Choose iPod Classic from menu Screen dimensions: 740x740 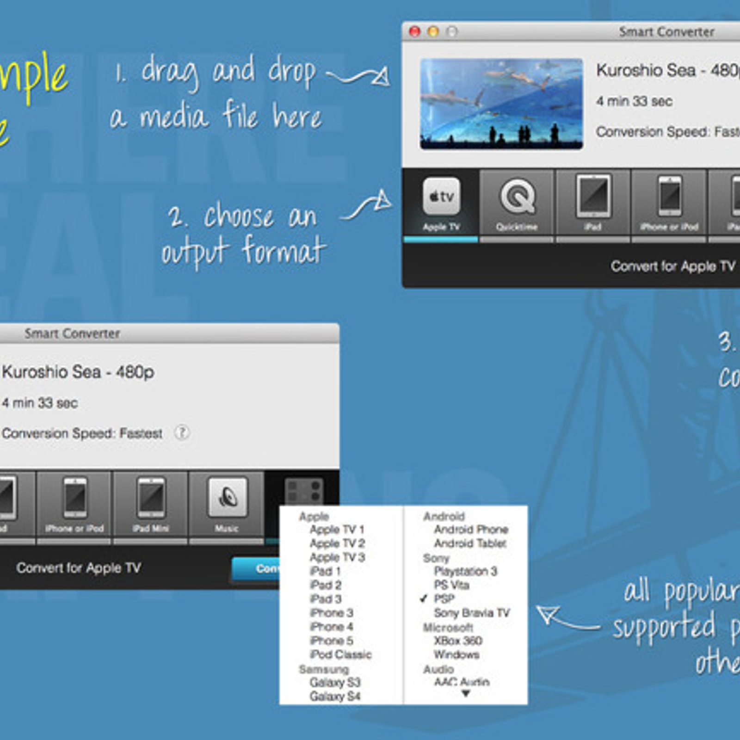tap(341, 654)
